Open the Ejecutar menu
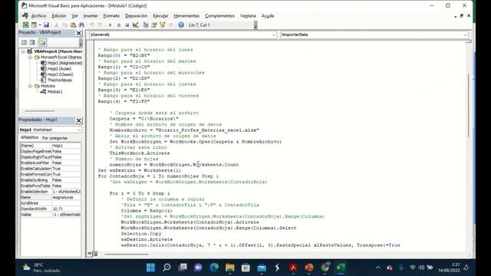 pyautogui.click(x=160, y=15)
